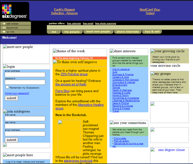This screenshot has width=193, height=164.
Task: Follow the 'free email' partner offer
Action: coord(88,23)
